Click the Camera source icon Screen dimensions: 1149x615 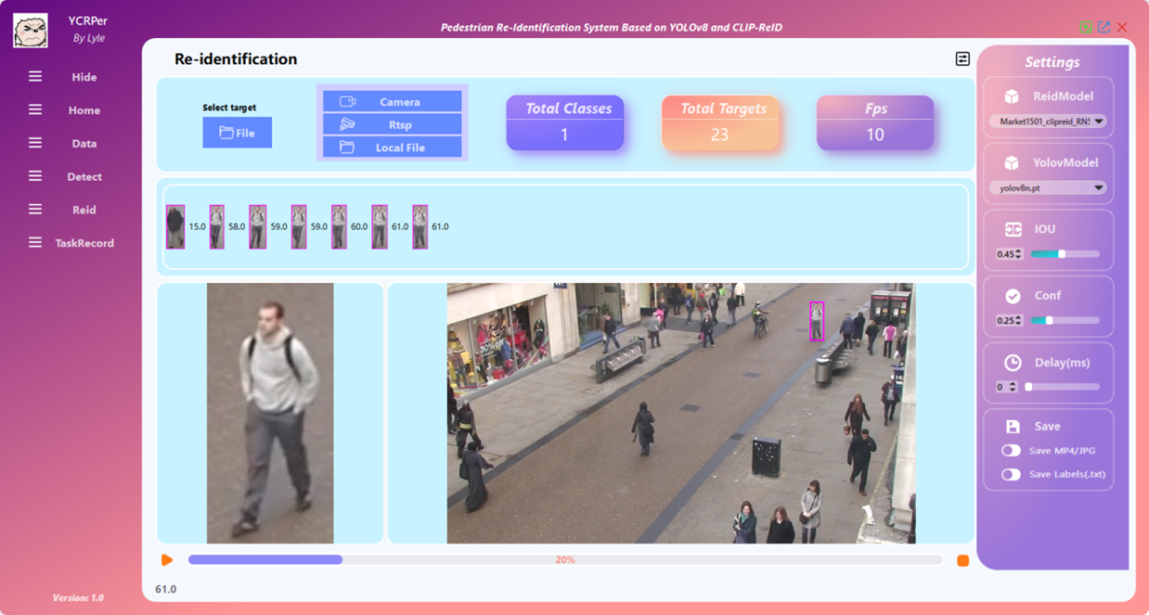click(347, 102)
